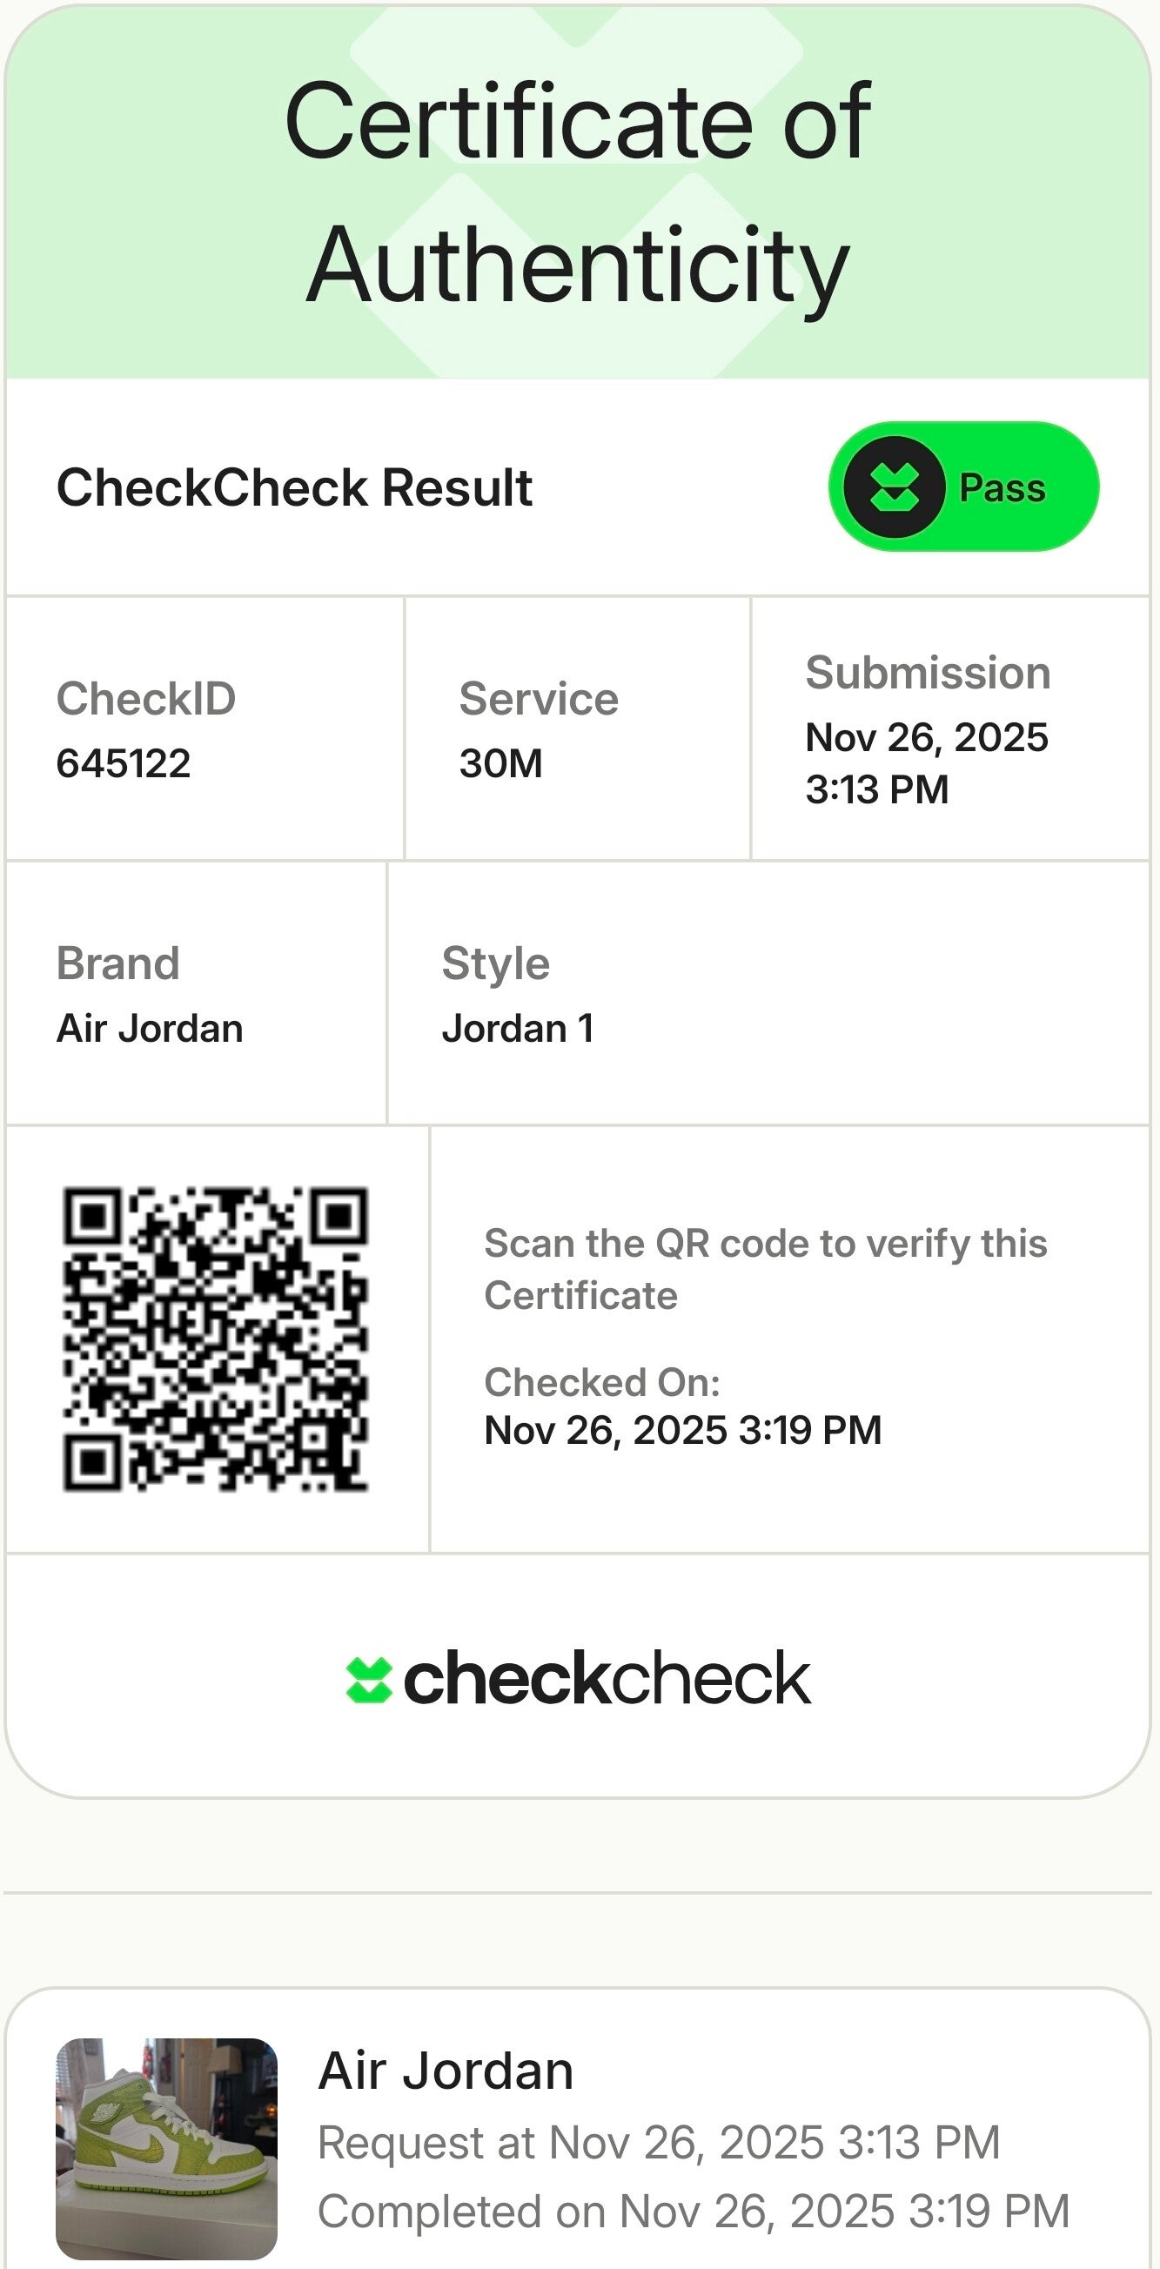Click the 'Completed on' timestamp line
This screenshot has width=1160, height=2269.
[694, 2211]
